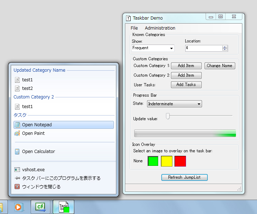Click Add Item for Custom Category 2

click(x=186, y=75)
